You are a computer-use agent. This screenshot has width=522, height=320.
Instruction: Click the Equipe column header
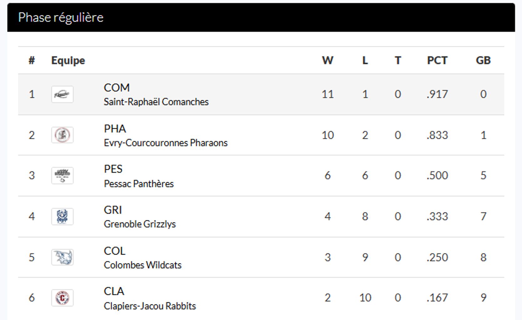(x=68, y=60)
